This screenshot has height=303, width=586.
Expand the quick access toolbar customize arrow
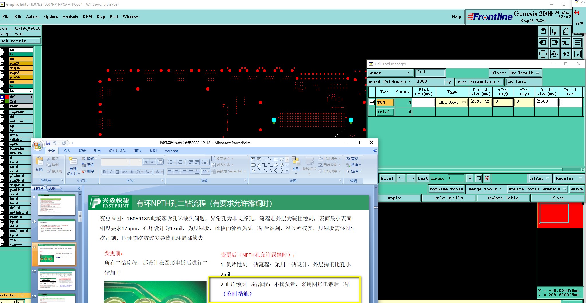tap(72, 143)
